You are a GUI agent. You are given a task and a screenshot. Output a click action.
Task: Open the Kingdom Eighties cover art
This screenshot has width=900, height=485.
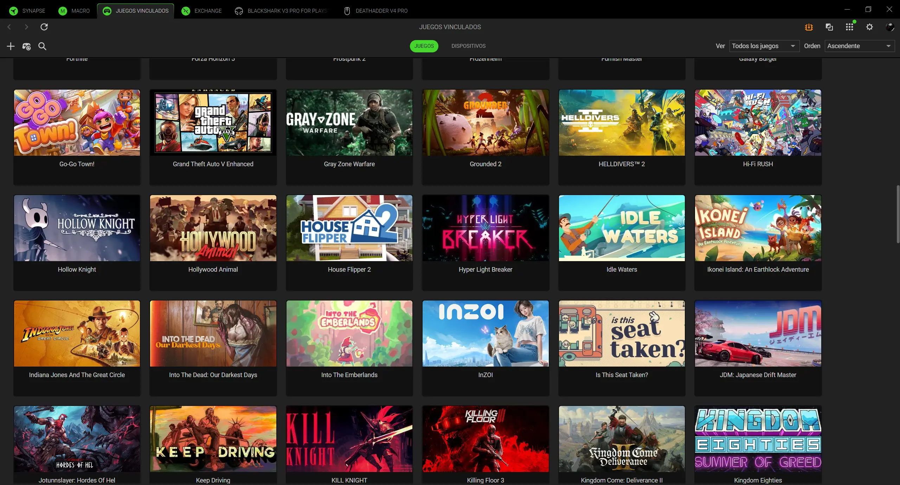point(758,439)
